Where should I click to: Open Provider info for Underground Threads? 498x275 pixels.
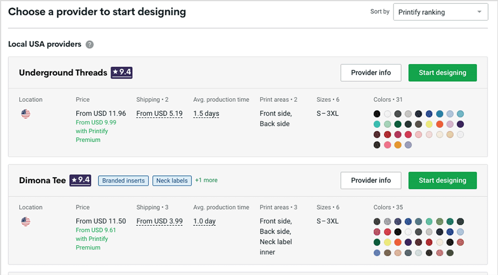(371, 72)
